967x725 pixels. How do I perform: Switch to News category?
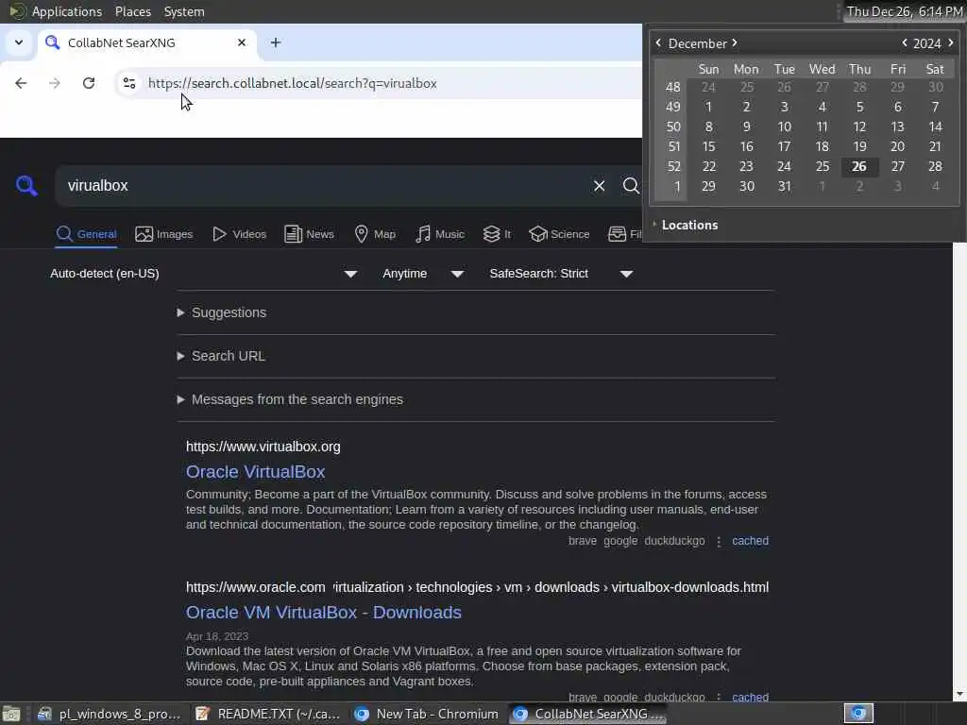coord(310,234)
